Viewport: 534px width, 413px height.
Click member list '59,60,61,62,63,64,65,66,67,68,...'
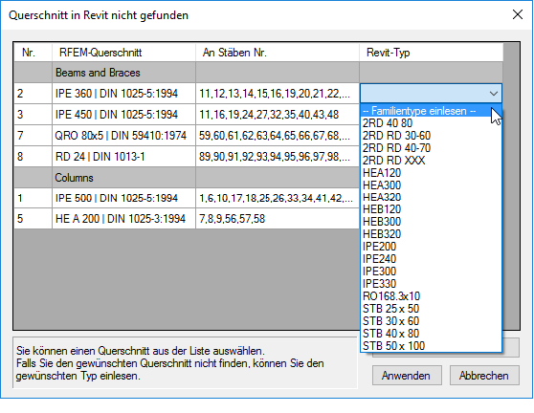coord(278,136)
